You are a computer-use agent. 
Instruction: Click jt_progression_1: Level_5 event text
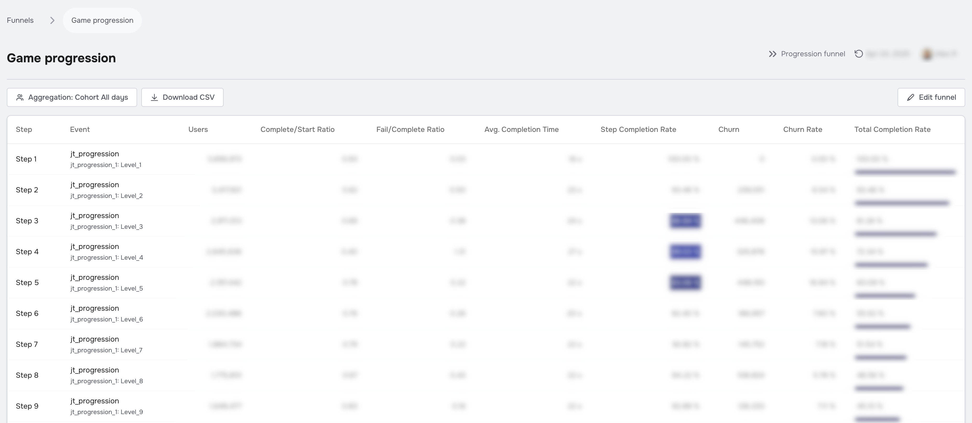pos(106,288)
